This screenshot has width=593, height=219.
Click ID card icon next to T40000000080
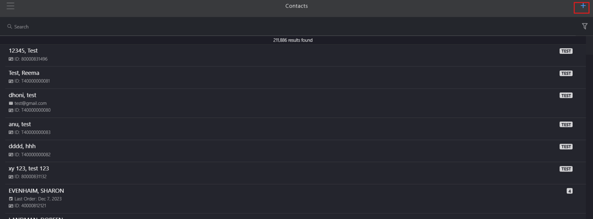pyautogui.click(x=11, y=110)
